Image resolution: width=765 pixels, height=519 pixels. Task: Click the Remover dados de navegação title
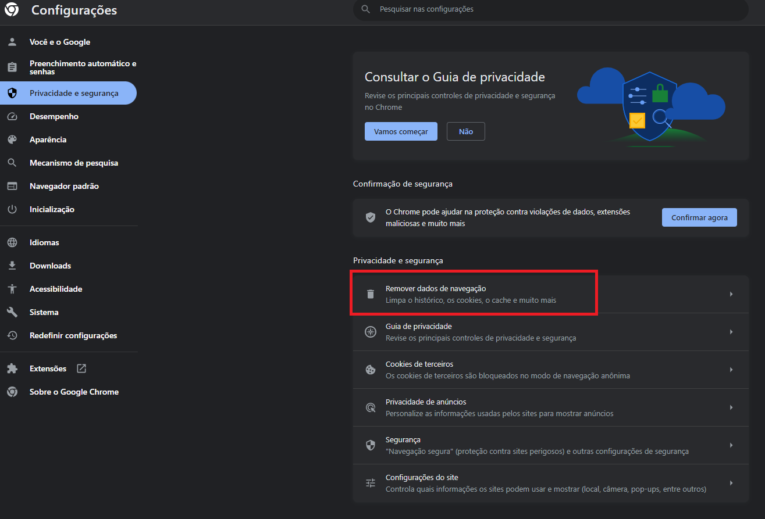[436, 288]
